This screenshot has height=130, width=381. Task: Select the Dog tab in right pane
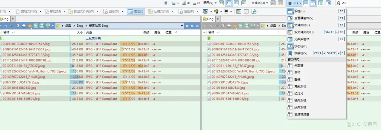click(x=208, y=19)
